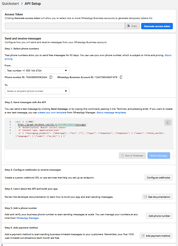
Task: Click the access token input field
Action: click(65, 26)
